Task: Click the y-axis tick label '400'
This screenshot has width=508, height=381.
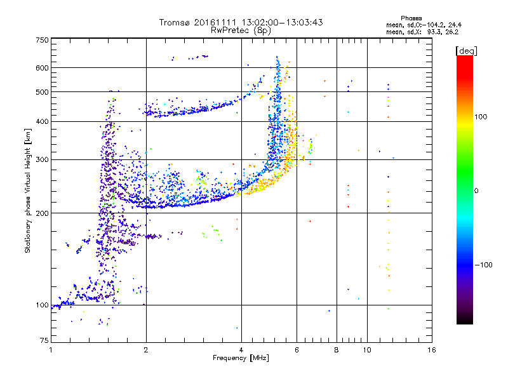Action: [x=42, y=122]
